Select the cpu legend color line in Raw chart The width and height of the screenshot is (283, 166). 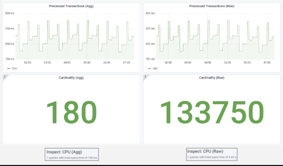(x=149, y=68)
